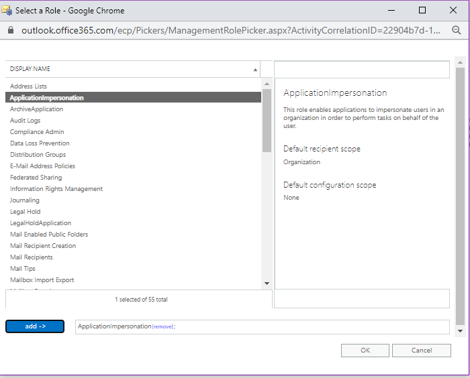This screenshot has width=470, height=378.
Task: Select Information Rights Management role
Action: [x=133, y=188]
